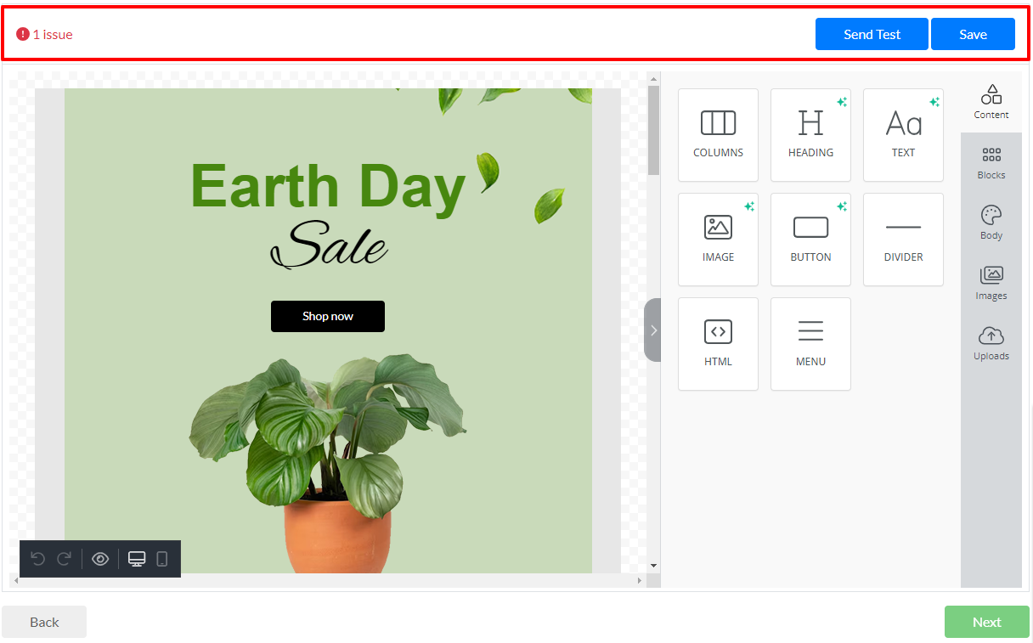Add a Divider content block
Image resolution: width=1033 pixels, height=643 pixels.
pos(903,240)
